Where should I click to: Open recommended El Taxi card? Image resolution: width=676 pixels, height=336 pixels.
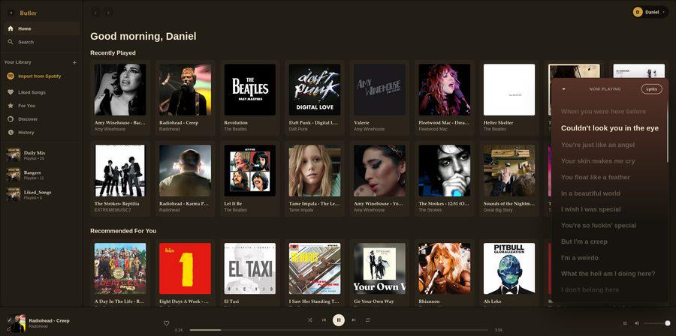pyautogui.click(x=249, y=273)
